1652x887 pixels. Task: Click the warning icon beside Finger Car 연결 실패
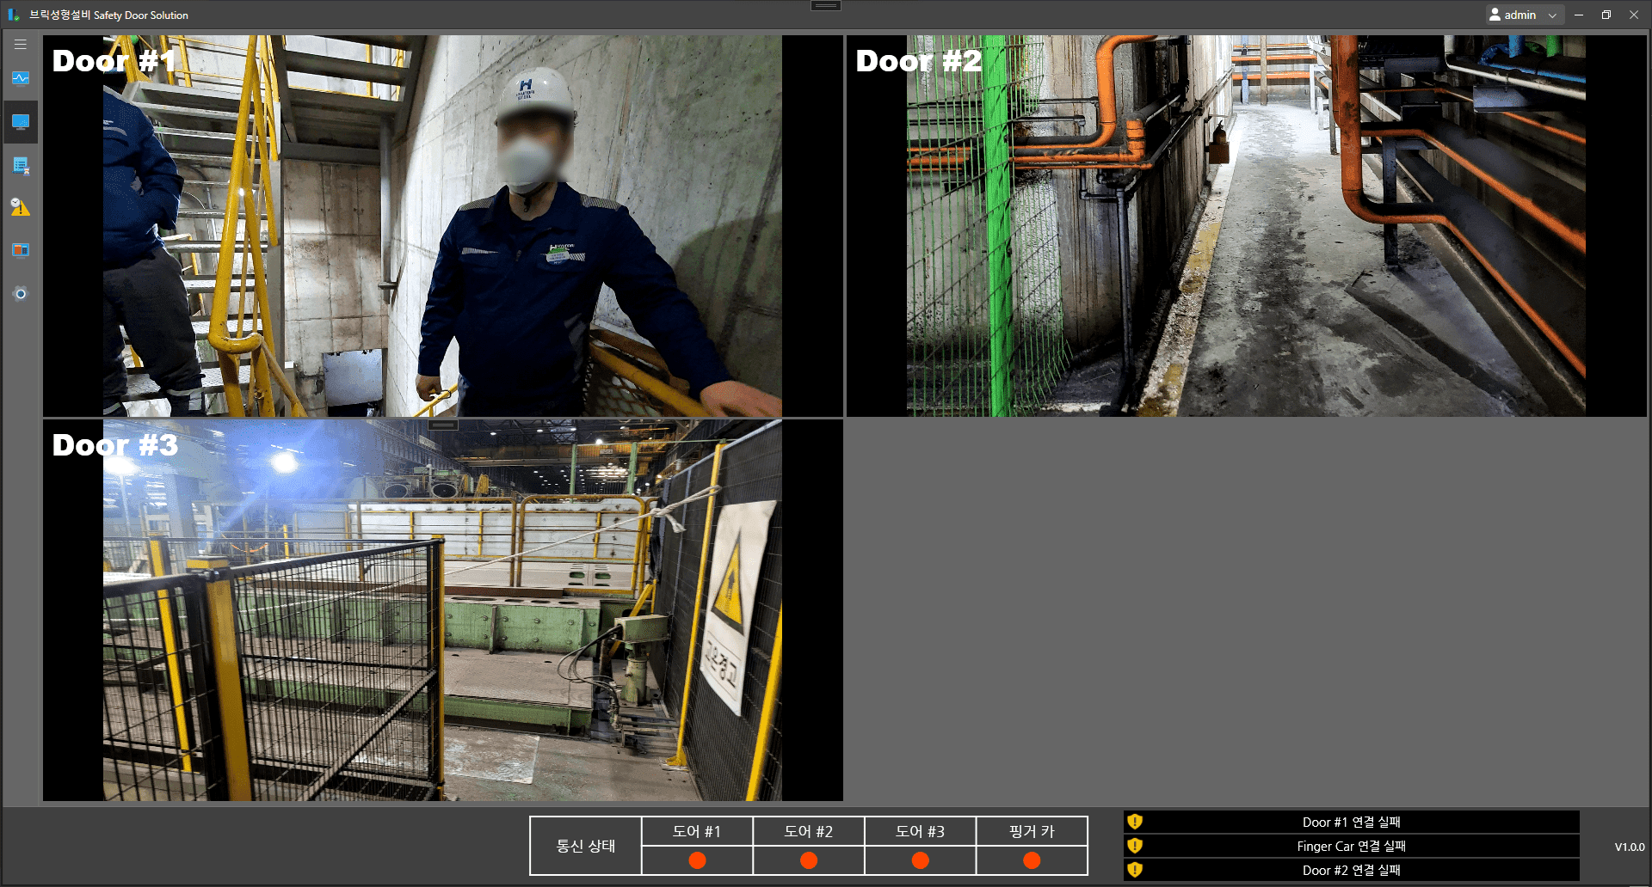(1134, 846)
